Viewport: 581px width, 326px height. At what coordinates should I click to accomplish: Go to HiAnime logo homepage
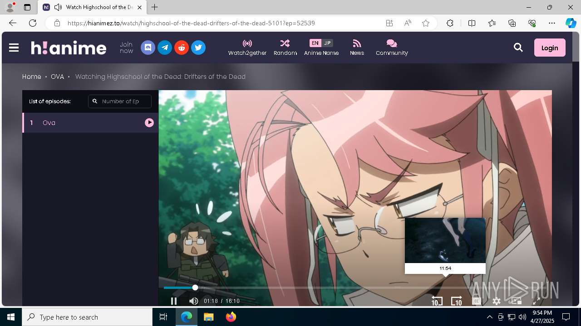tap(69, 48)
